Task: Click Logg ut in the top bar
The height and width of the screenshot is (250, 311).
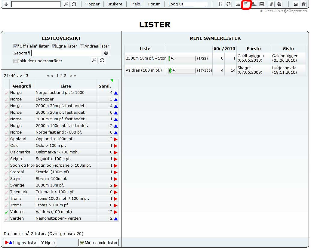Action: (176, 4)
